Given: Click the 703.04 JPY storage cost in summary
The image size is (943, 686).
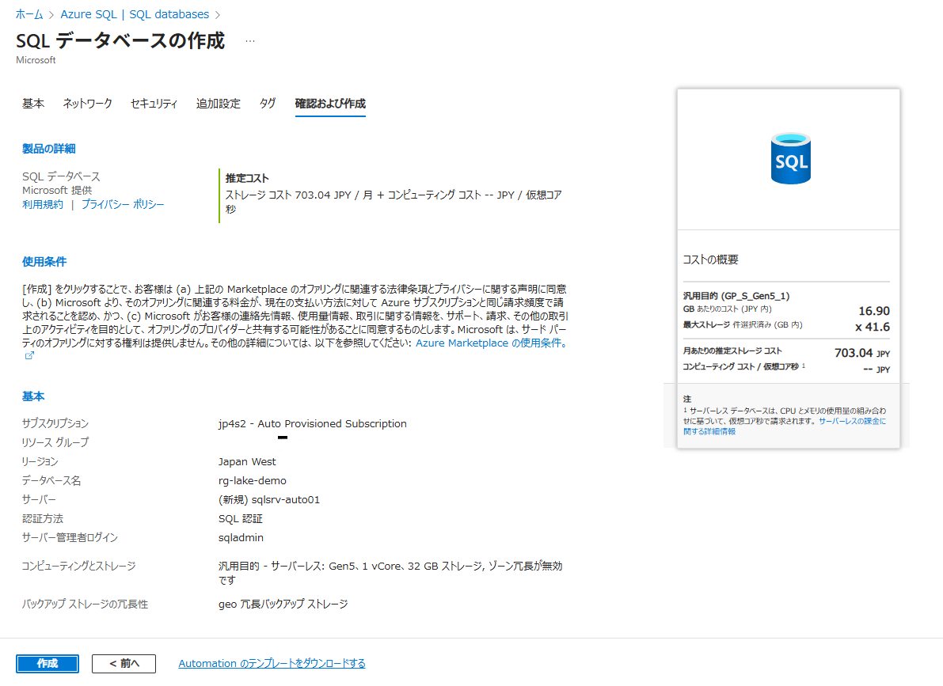Looking at the screenshot, I should [x=861, y=354].
